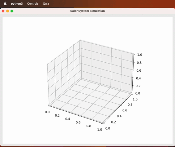Minimize the simulation window with yellow button

(7, 11)
